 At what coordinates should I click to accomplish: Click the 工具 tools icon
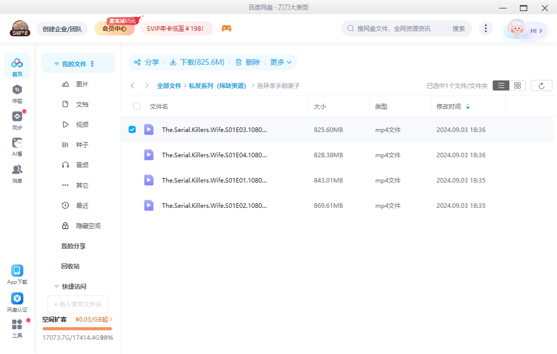[17, 329]
